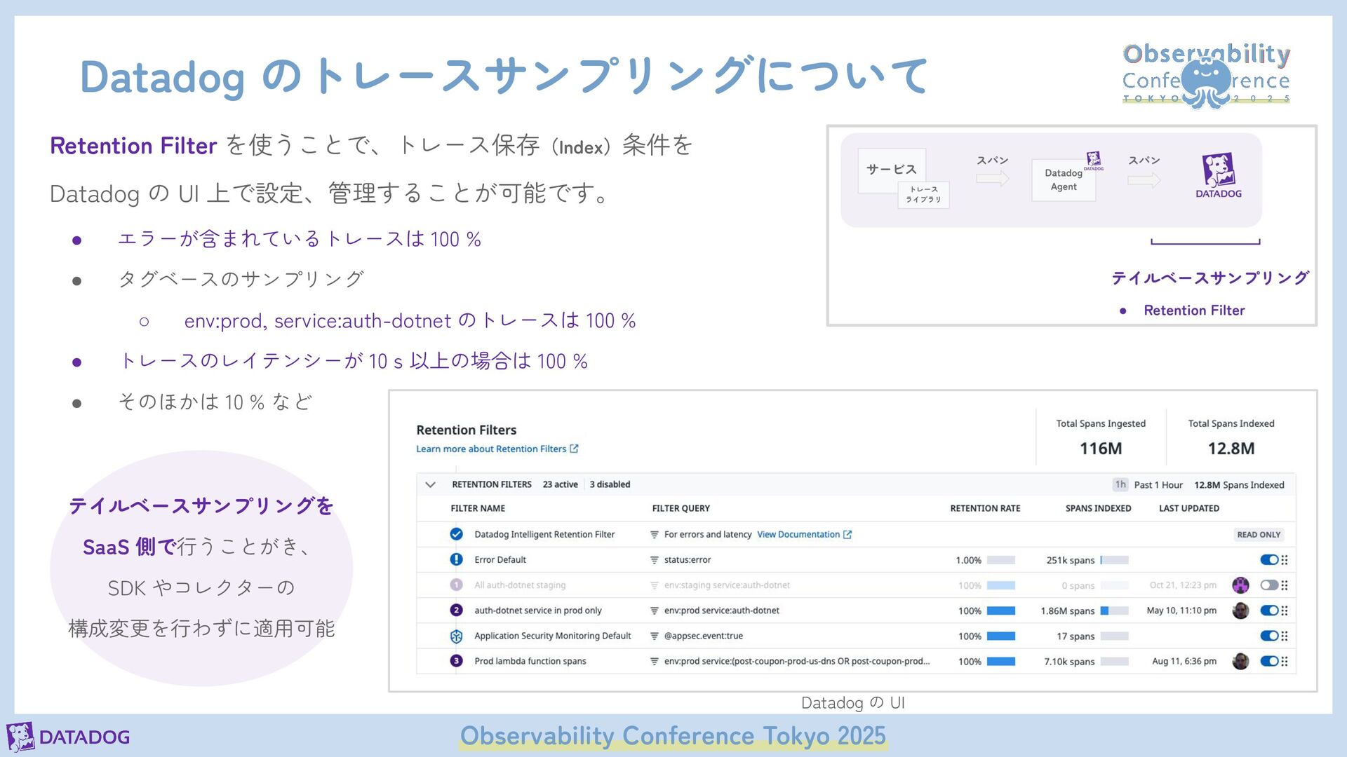Screen dimensions: 1347x757
Task: Disable the Error Default filter toggle
Action: tap(1268, 559)
